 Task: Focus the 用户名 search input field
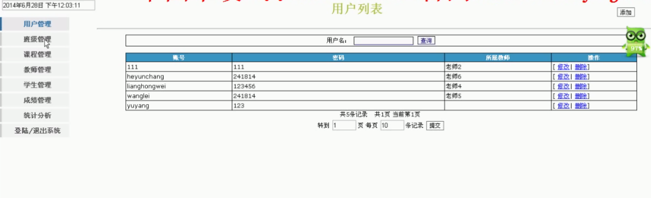[x=383, y=41]
